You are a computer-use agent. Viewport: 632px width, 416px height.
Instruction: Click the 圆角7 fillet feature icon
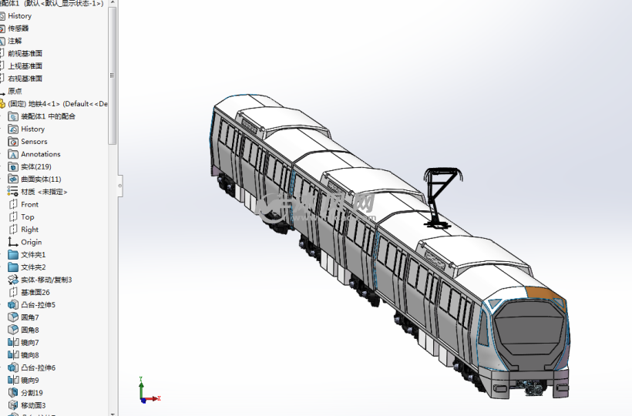[13, 317]
